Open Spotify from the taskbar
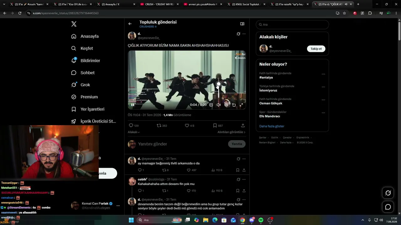401x225 pixels. [261, 220]
